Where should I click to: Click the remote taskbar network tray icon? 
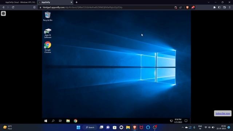point(171,121)
